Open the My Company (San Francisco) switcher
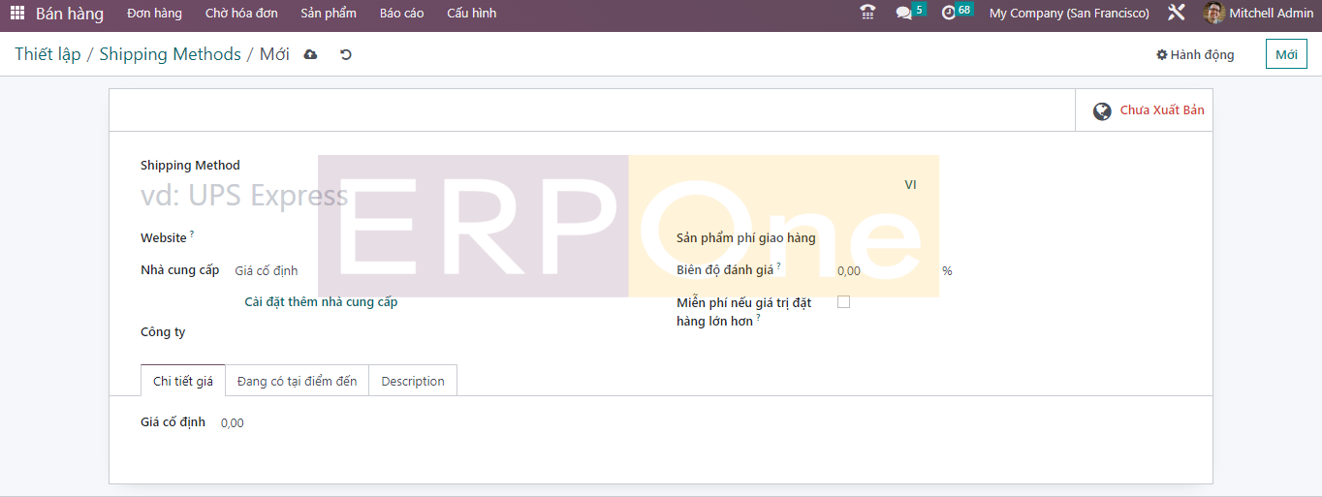 click(1069, 14)
